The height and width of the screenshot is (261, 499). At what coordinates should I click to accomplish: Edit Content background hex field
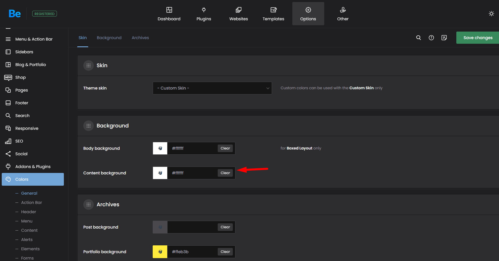click(192, 173)
